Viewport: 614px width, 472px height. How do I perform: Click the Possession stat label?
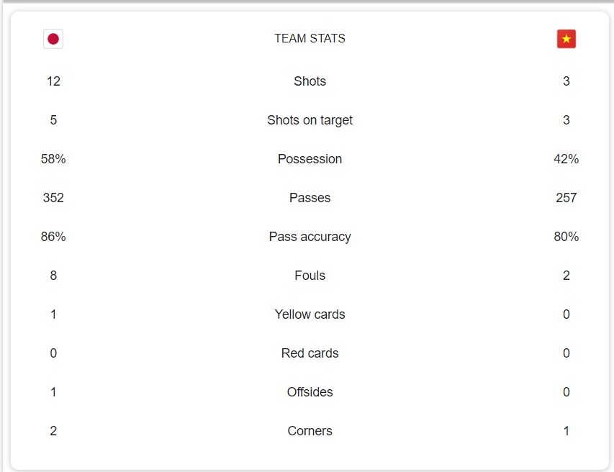pyautogui.click(x=310, y=159)
